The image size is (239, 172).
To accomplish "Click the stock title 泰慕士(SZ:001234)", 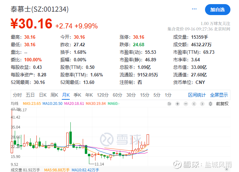I will click(39, 9).
